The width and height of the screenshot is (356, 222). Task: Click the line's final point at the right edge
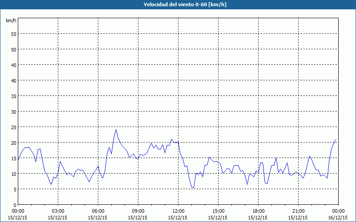point(336,140)
